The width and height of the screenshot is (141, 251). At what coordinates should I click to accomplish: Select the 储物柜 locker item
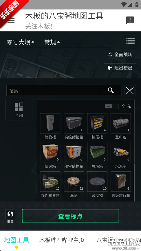click(50, 126)
